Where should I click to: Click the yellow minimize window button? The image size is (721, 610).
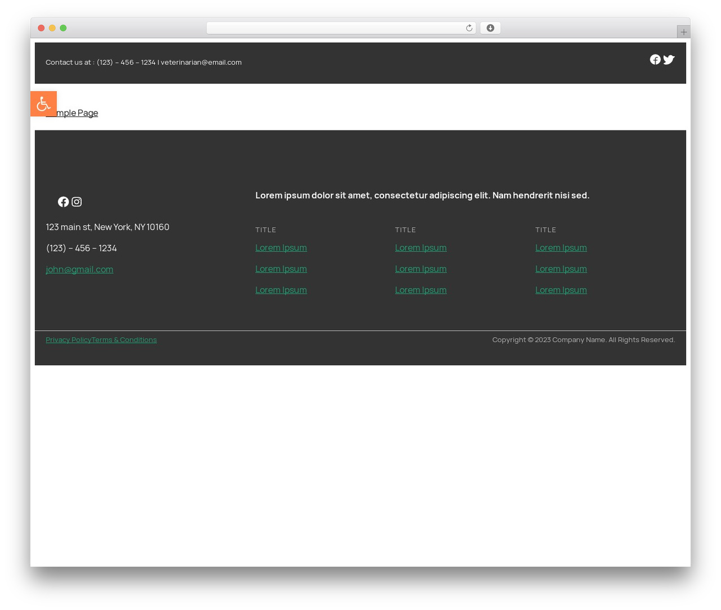click(x=52, y=28)
